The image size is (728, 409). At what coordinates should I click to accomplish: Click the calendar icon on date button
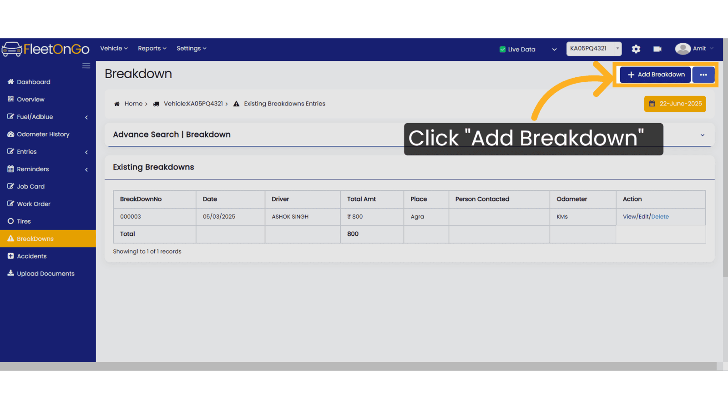(652, 104)
